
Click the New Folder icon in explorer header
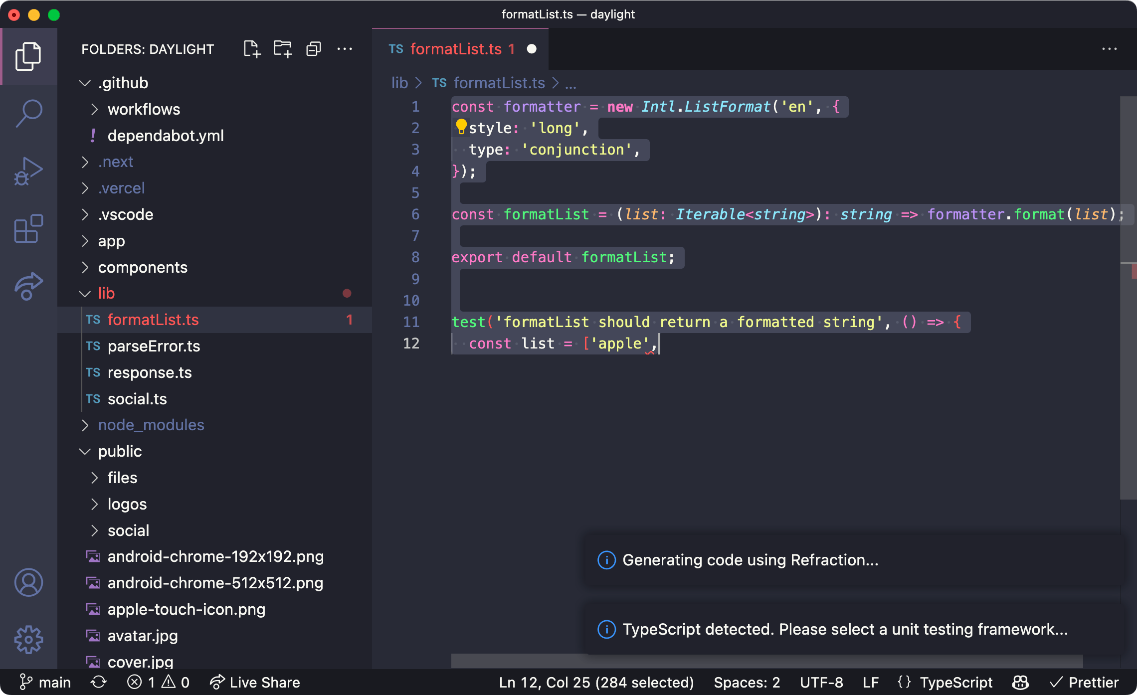point(283,49)
